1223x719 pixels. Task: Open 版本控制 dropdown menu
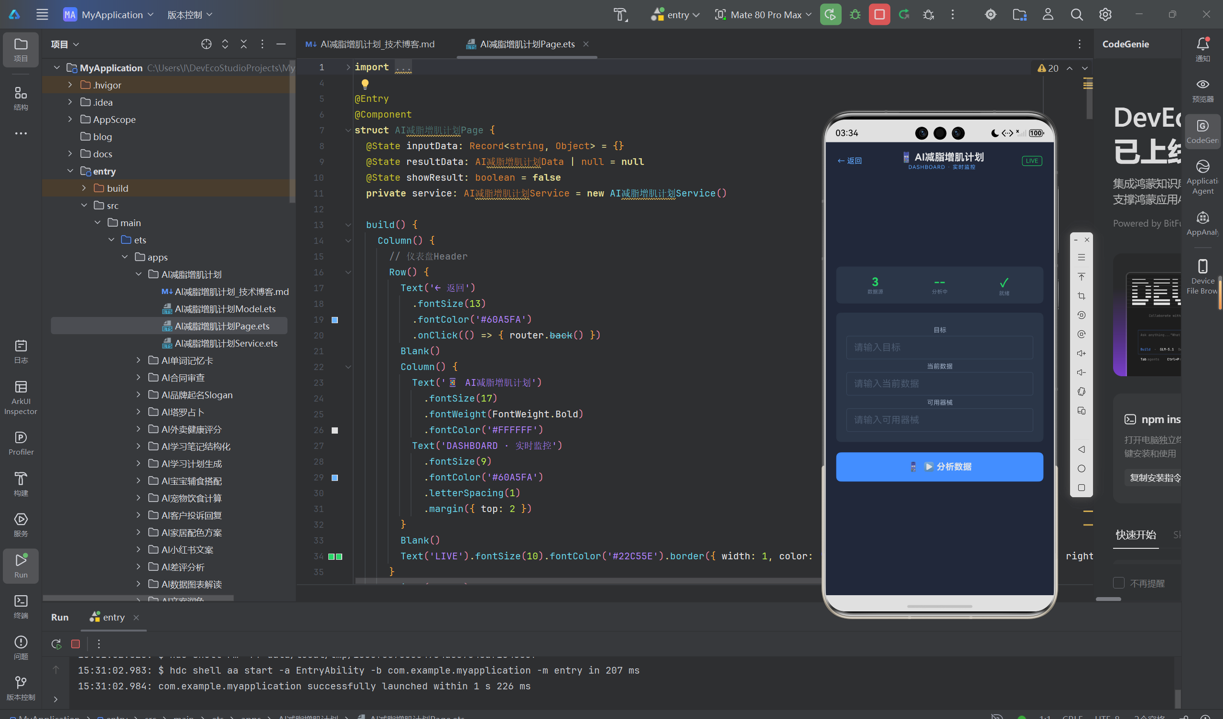coord(190,14)
